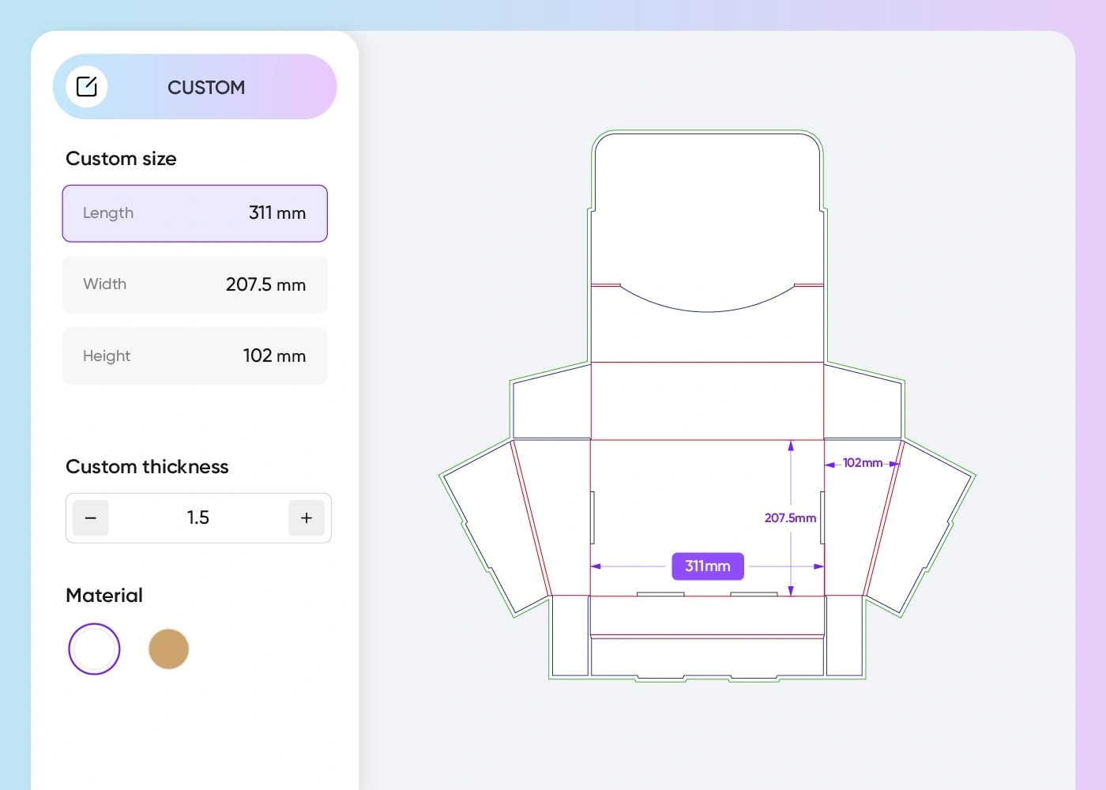Screen dimensions: 1106x790
Task: Select the white cardboard material swatch
Action: [94, 649]
